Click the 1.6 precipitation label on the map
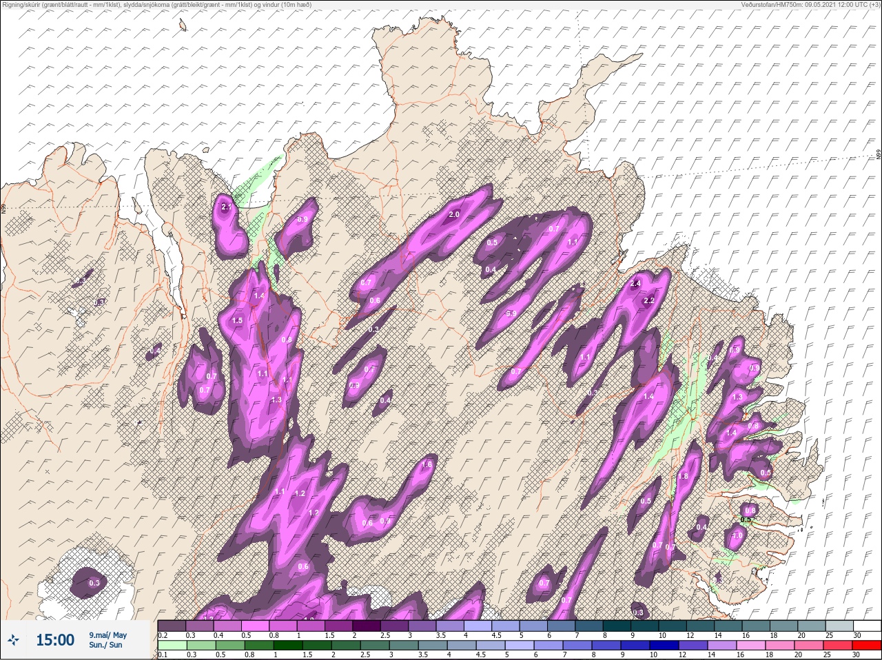Screen dimensions: 882x660 tap(427, 464)
